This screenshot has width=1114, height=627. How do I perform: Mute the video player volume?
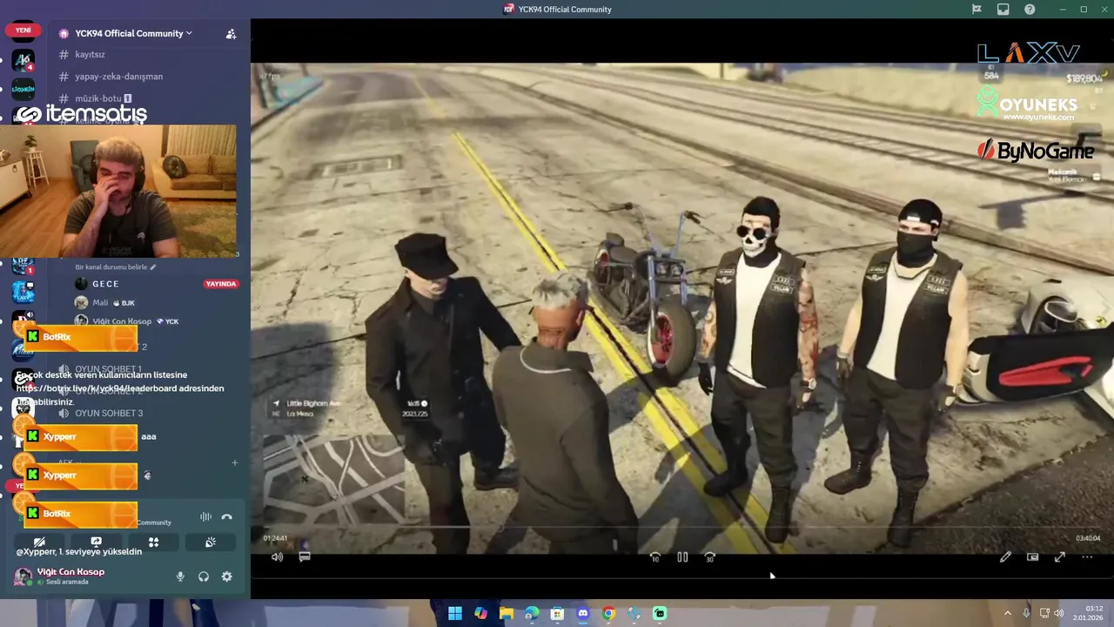[x=277, y=557]
